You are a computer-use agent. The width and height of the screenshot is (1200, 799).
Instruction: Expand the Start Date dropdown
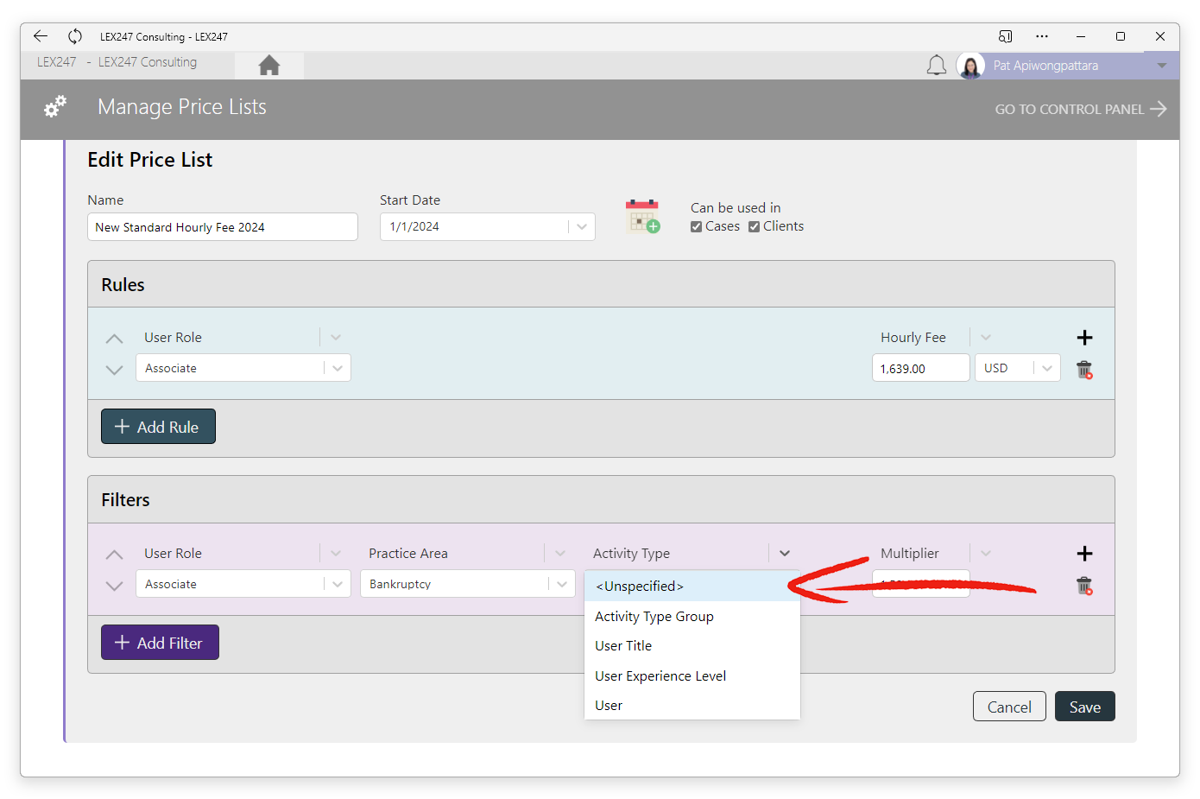point(582,227)
